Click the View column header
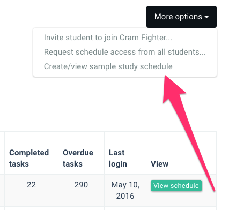Image resolution: width=229 pixels, height=210 pixels. click(x=159, y=164)
